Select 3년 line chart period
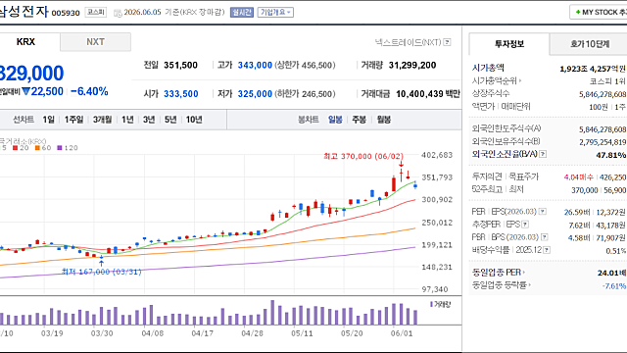The image size is (627, 353). [x=149, y=120]
